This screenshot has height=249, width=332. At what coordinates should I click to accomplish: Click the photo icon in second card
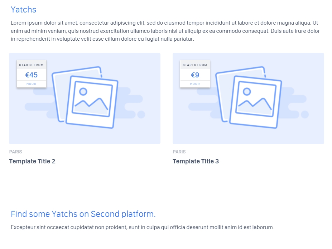[256, 102]
